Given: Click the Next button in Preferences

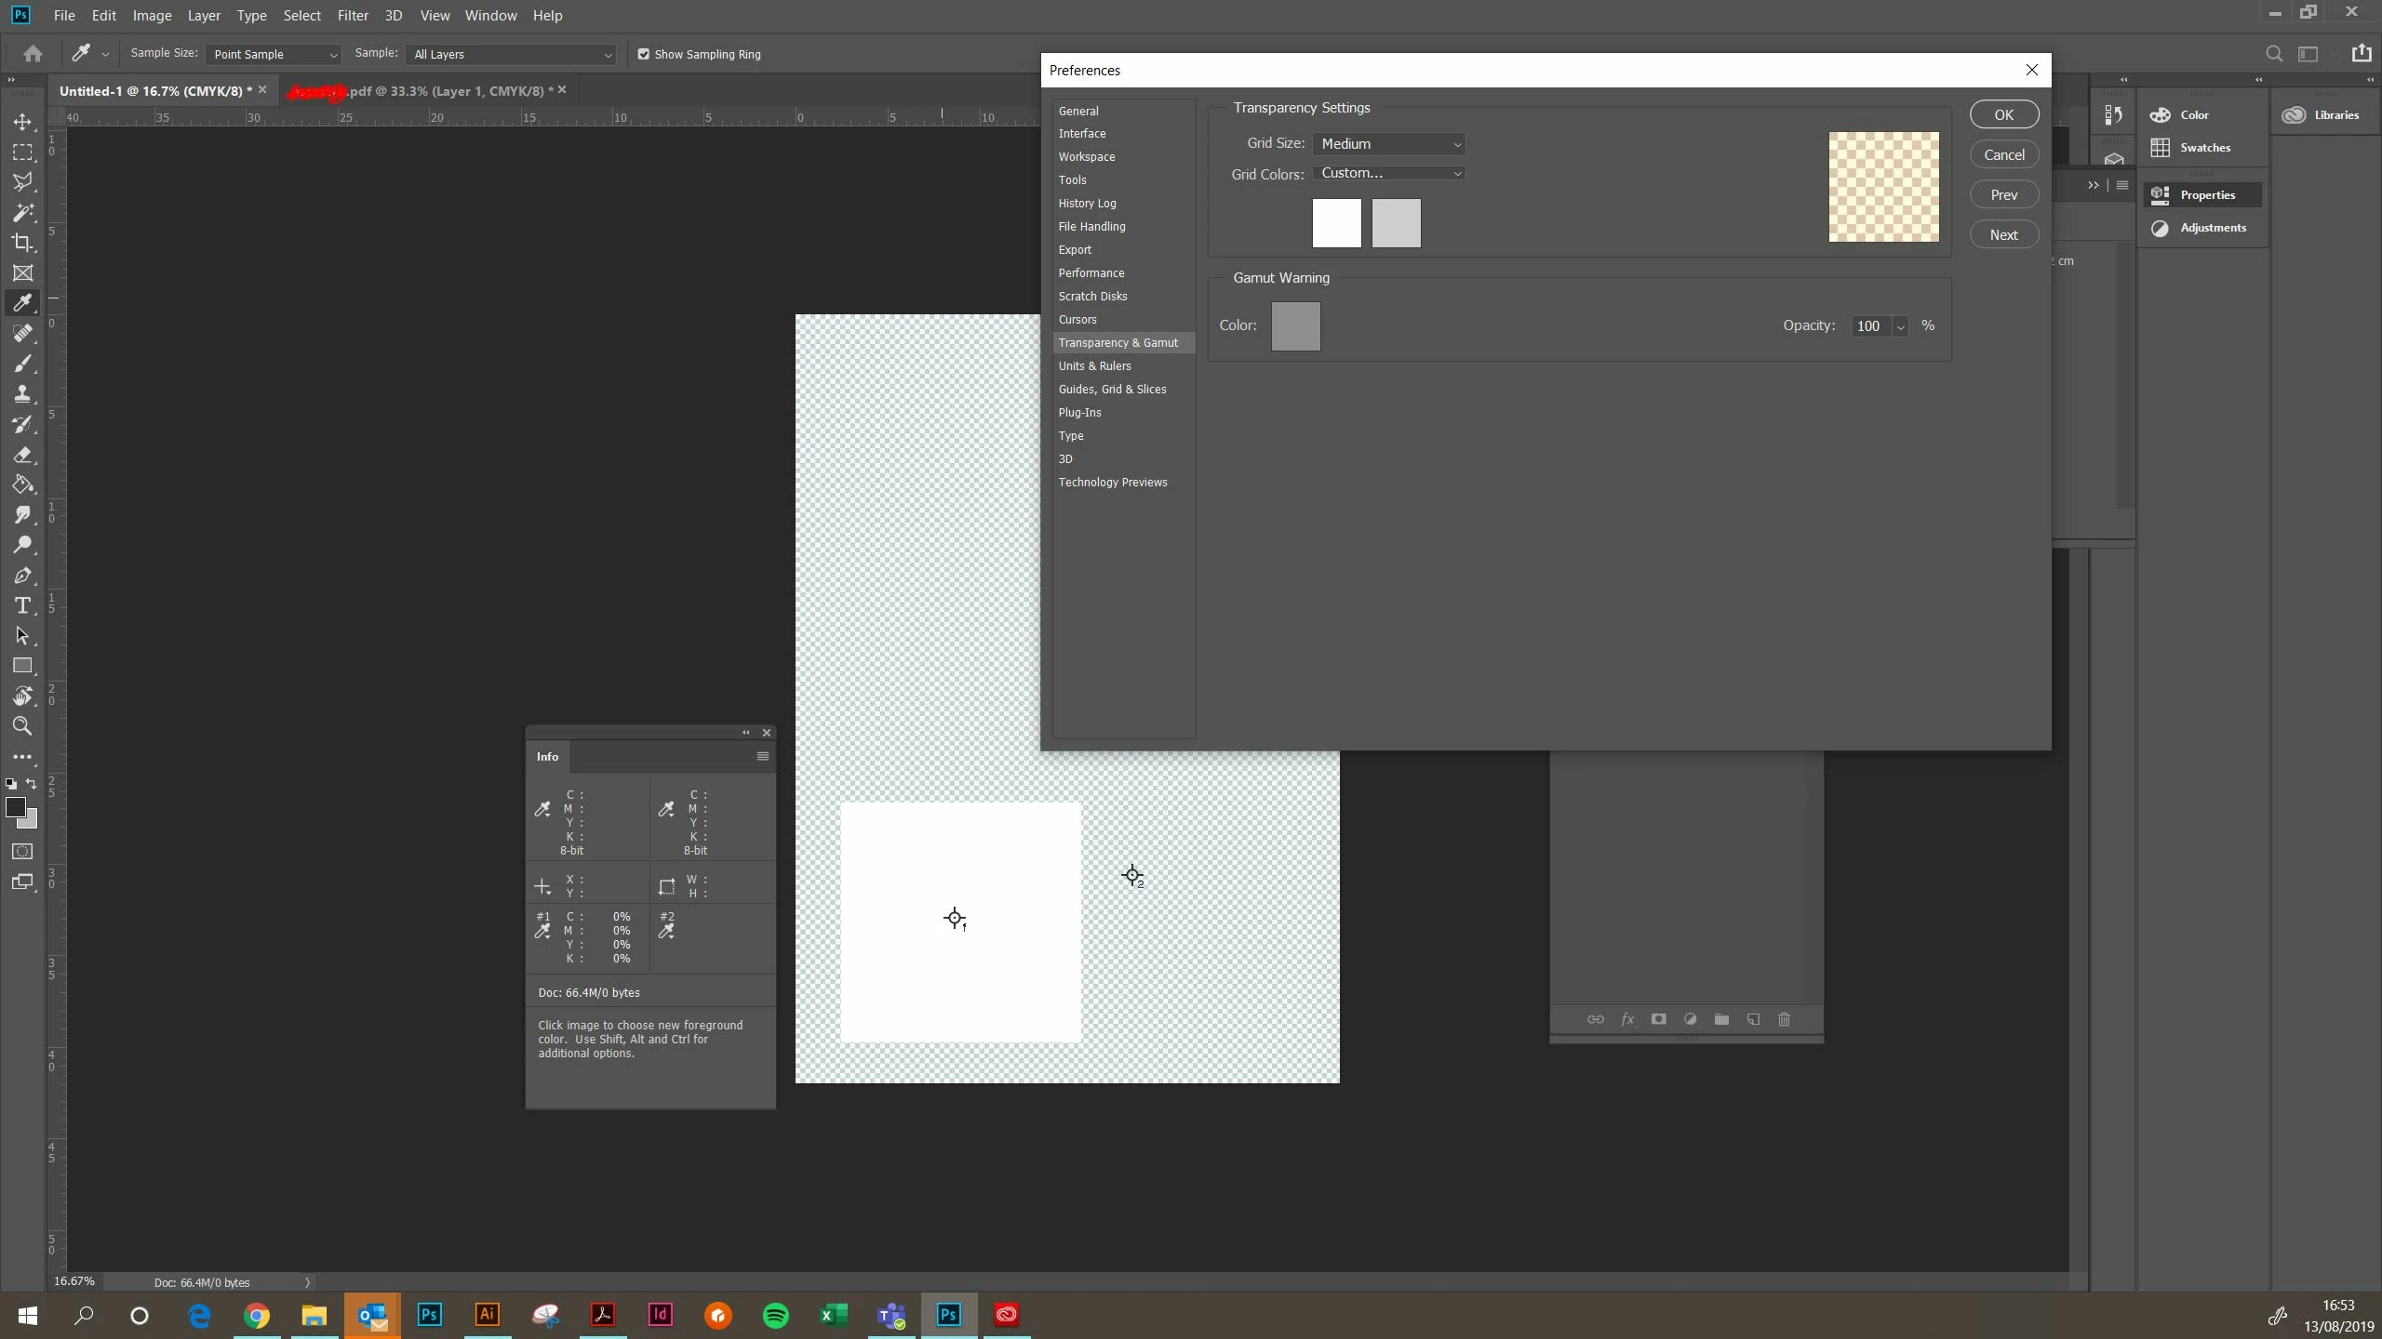Looking at the screenshot, I should [2003, 234].
